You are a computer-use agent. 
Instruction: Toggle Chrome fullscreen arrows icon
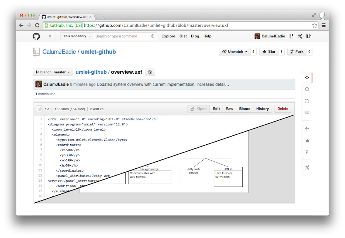point(314,15)
